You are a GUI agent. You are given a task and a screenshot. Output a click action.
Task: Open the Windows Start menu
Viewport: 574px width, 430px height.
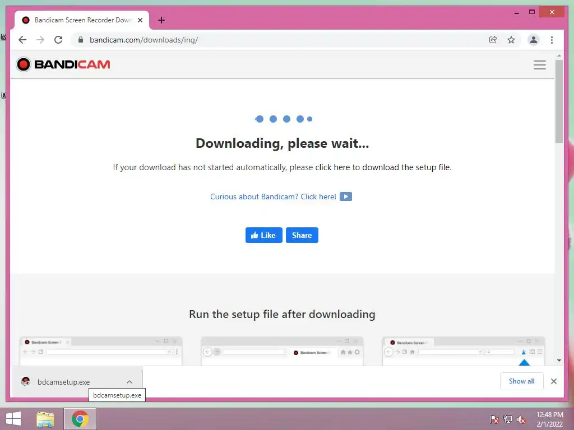tap(13, 419)
